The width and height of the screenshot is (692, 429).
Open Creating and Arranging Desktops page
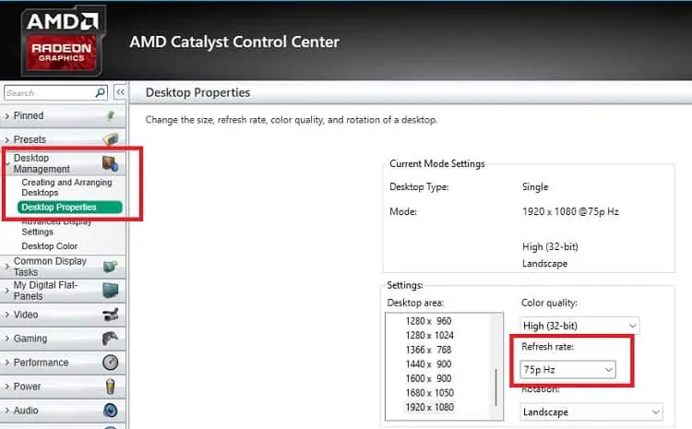point(66,187)
